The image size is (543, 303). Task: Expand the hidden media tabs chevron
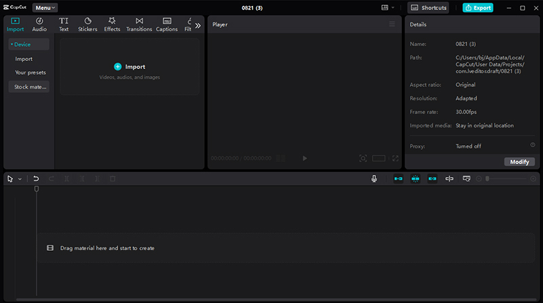tap(198, 25)
